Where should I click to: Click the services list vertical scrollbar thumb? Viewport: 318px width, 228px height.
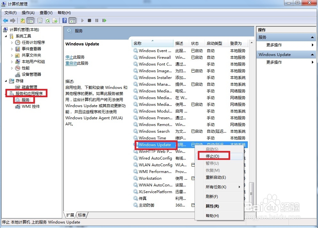point(251,194)
